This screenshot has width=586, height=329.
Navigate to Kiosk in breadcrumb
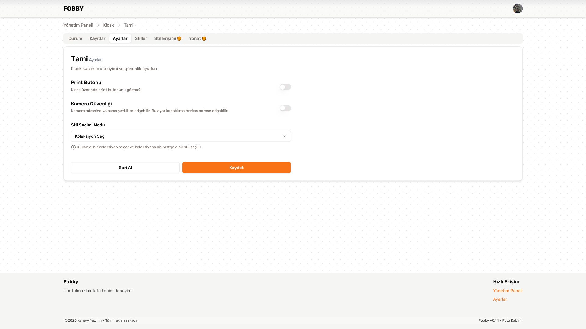(x=108, y=25)
